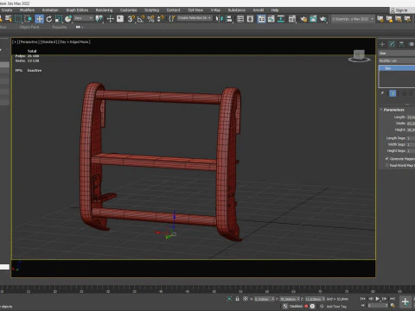Toggle Angle Snap

(141, 19)
